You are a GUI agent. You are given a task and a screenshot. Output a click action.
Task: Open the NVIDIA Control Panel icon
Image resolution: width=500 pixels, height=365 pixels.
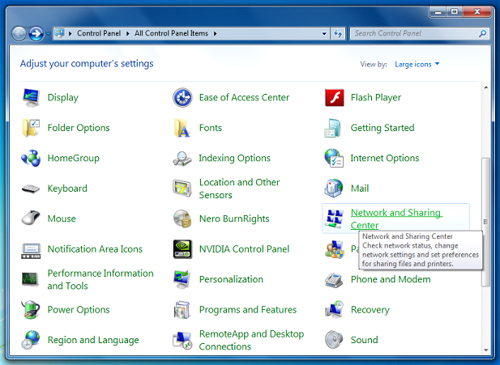pos(182,249)
